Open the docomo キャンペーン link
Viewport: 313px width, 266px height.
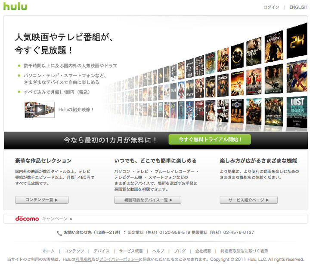pyautogui.click(x=57, y=219)
